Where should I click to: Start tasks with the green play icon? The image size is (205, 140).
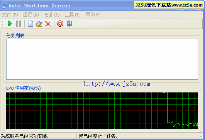(x=10, y=24)
